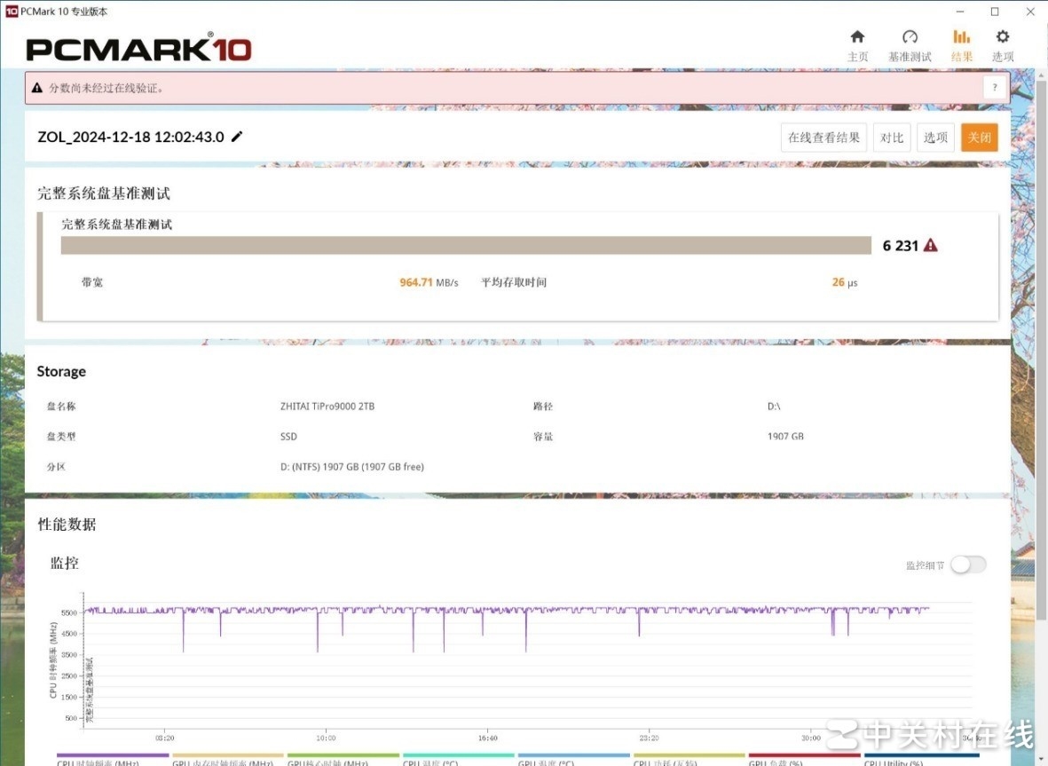Click the 03:20 time label on chart axis
1048x766 pixels.
[164, 738]
